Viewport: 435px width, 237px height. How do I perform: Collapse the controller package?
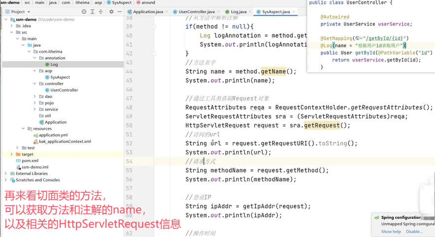34,84
